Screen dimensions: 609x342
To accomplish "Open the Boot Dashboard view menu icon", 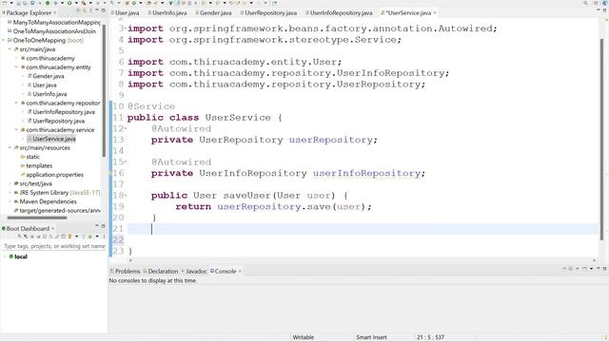I will (104, 237).
